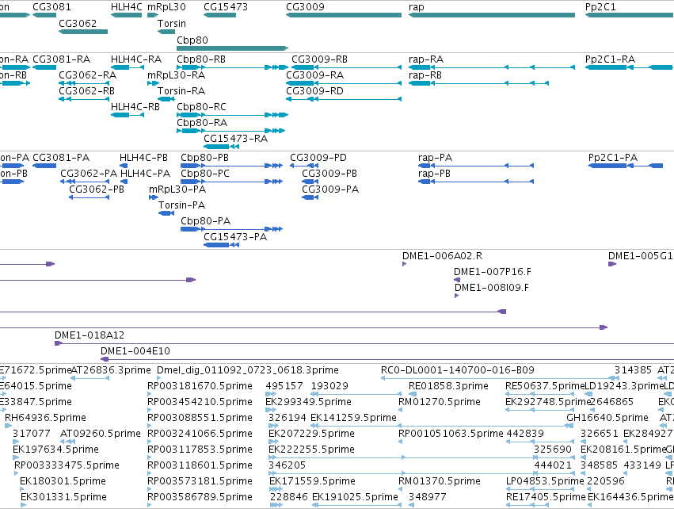Select BAC end DME1-008I09.F
The height and width of the screenshot is (509, 674).
(x=457, y=296)
